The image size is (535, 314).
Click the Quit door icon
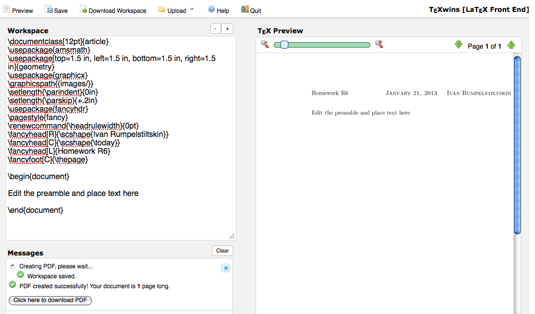(245, 10)
